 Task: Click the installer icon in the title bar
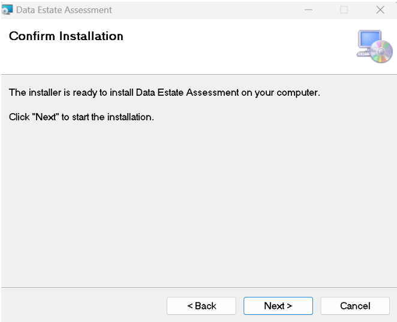pos(7,10)
